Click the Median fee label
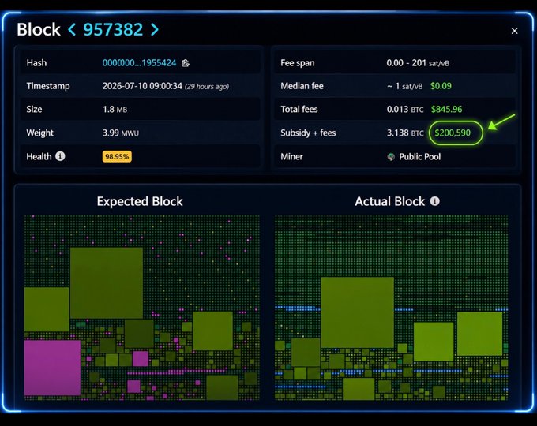The height and width of the screenshot is (426, 537). (x=302, y=86)
